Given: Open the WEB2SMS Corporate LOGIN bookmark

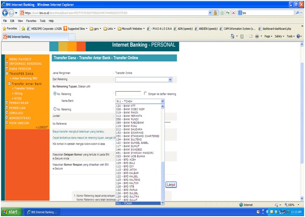Looking at the screenshot, I should click(44, 29).
